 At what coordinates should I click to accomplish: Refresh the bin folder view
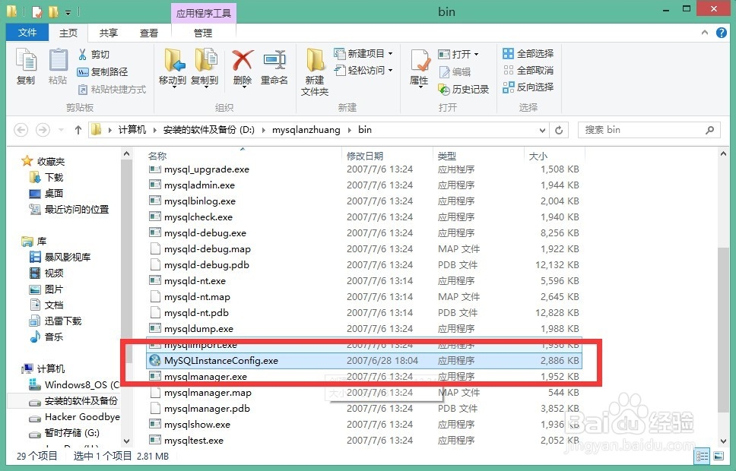(559, 130)
